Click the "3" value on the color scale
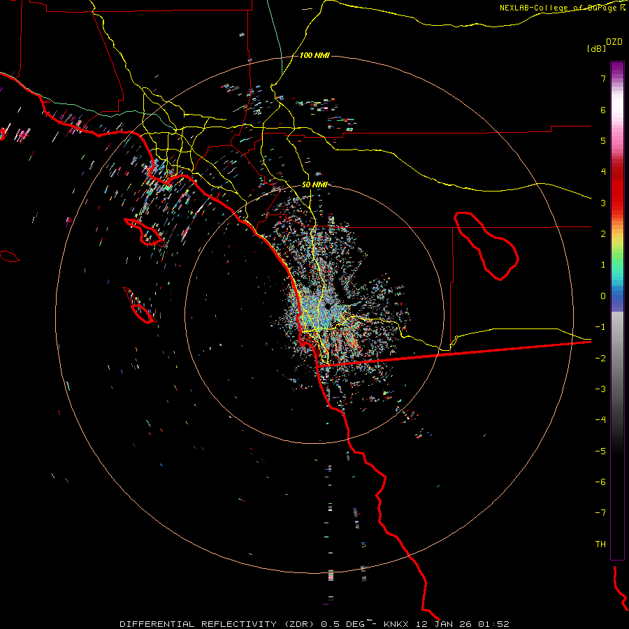 point(603,203)
